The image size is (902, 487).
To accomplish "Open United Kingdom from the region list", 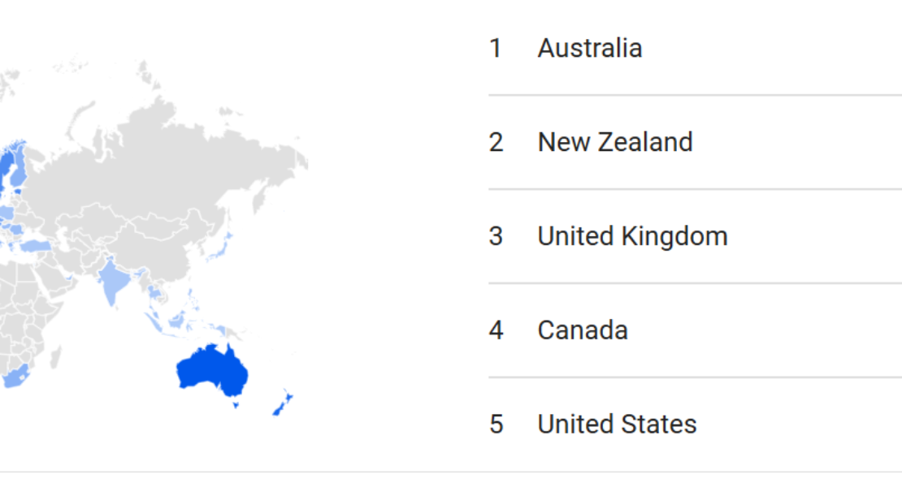I will [x=632, y=236].
